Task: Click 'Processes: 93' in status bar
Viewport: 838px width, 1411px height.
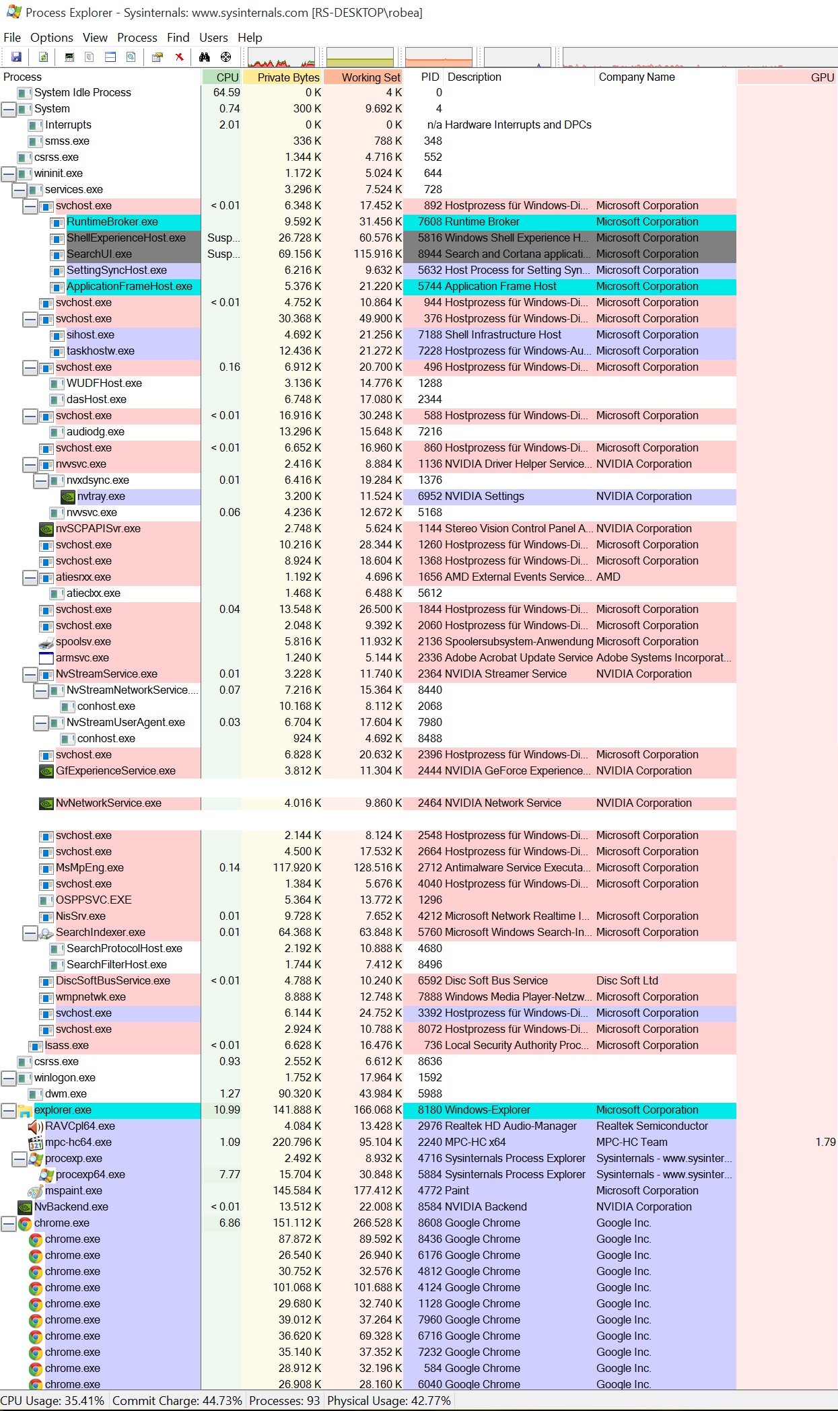Action: tap(285, 1401)
